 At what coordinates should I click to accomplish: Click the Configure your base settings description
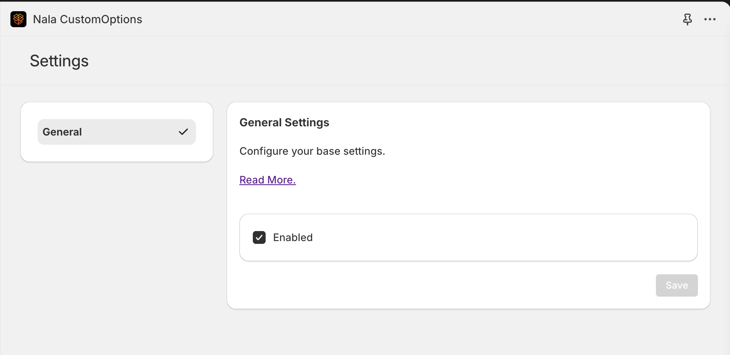click(x=312, y=151)
